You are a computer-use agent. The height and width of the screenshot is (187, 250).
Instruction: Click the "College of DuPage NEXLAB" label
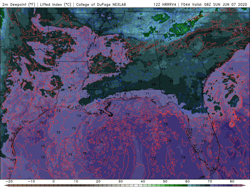(101, 4)
